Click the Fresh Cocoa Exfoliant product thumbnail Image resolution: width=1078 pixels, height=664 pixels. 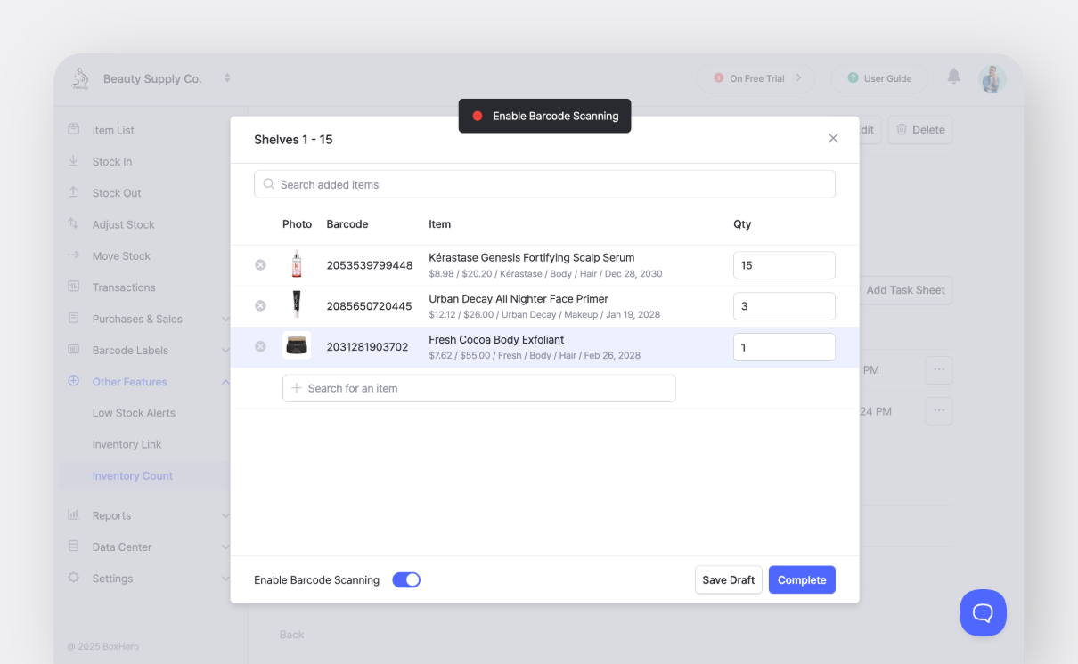[297, 346]
